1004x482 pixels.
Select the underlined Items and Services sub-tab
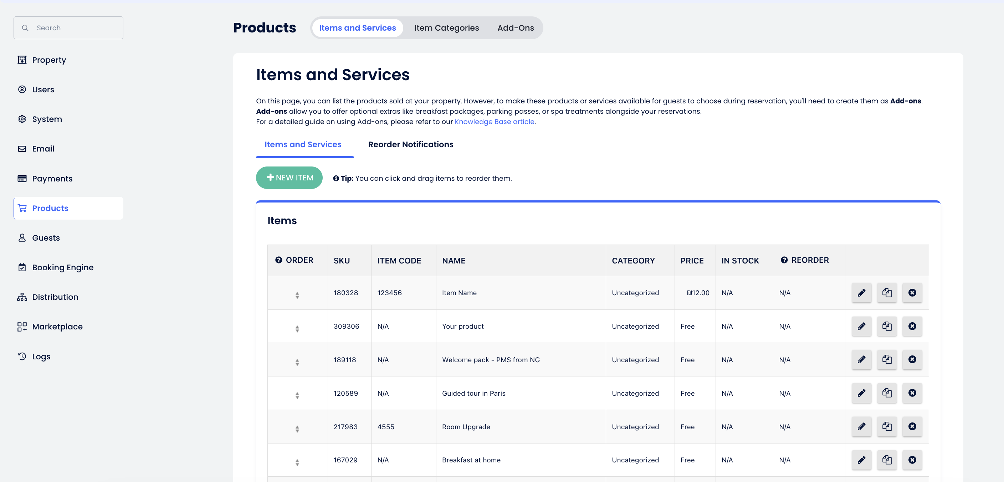[303, 144]
